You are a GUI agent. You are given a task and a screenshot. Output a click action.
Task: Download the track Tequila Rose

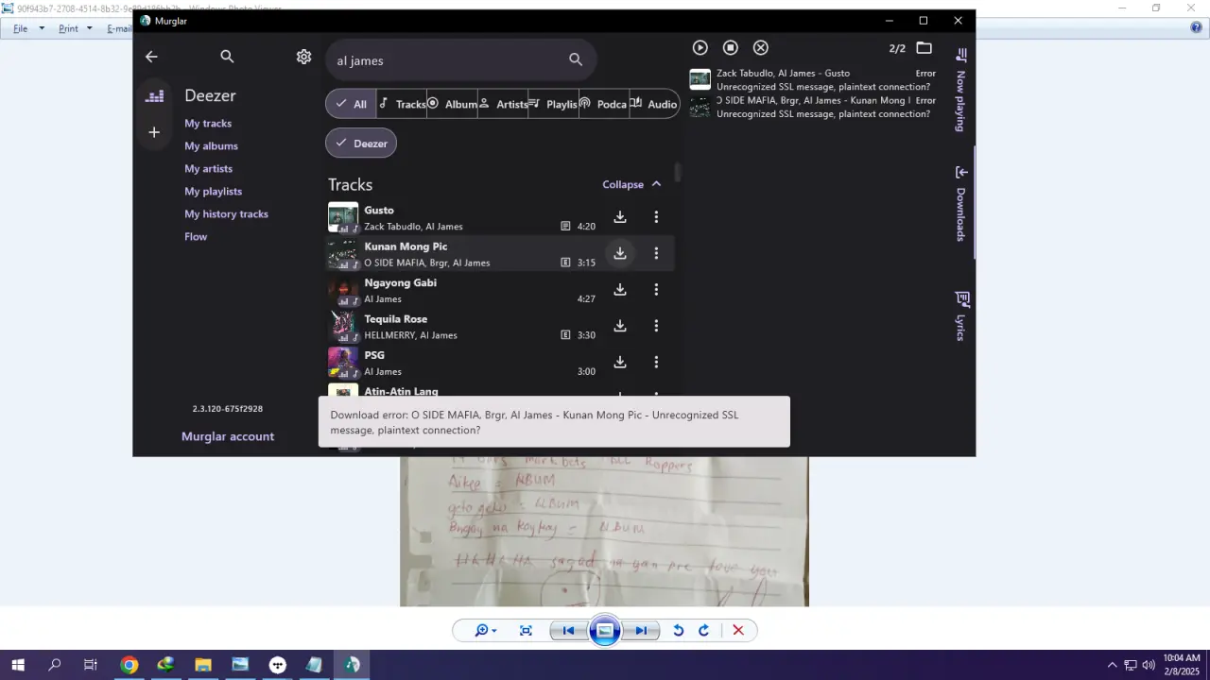coord(620,326)
